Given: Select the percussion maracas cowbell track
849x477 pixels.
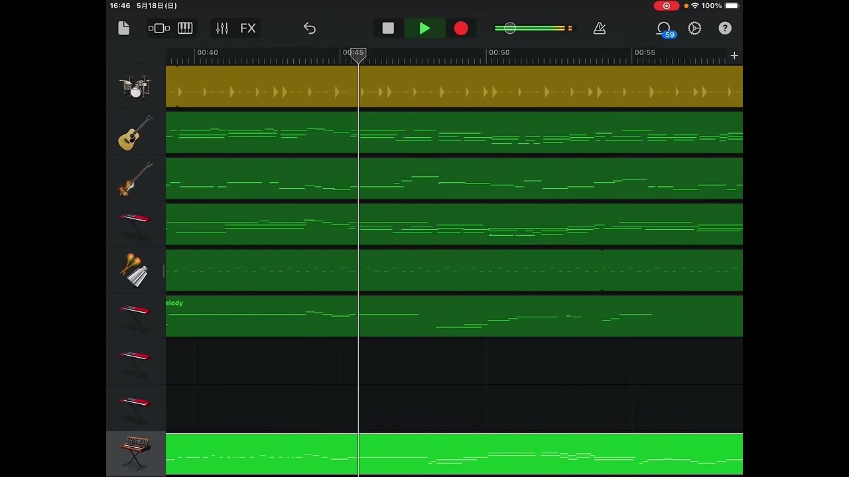Looking at the screenshot, I should pyautogui.click(x=136, y=270).
